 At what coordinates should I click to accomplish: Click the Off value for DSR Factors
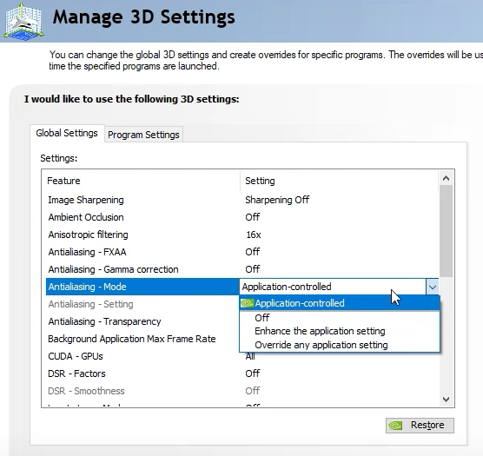[252, 373]
